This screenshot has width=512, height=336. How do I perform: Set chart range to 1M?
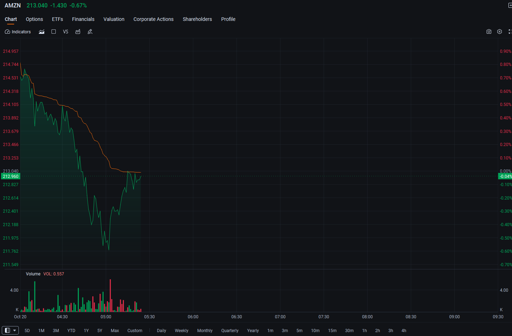click(x=42, y=331)
